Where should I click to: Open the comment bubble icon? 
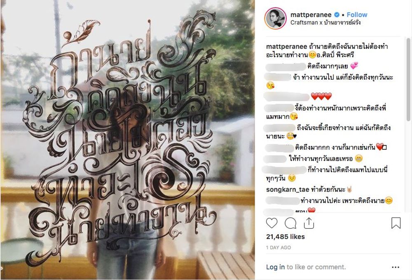[x=290, y=223]
